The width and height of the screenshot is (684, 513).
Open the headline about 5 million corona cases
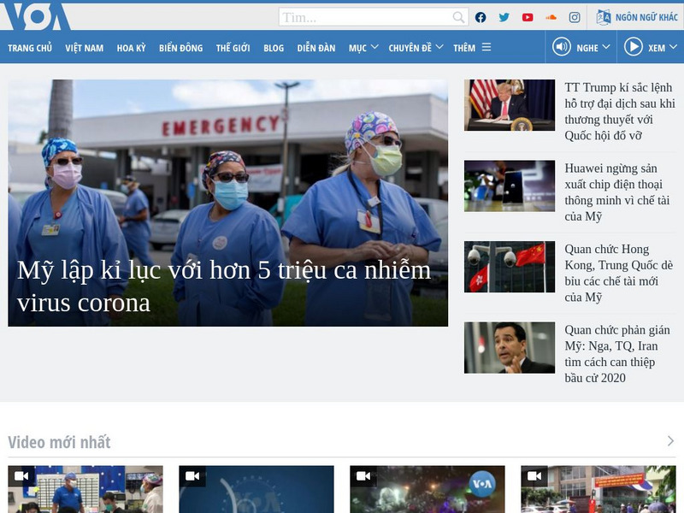224,284
